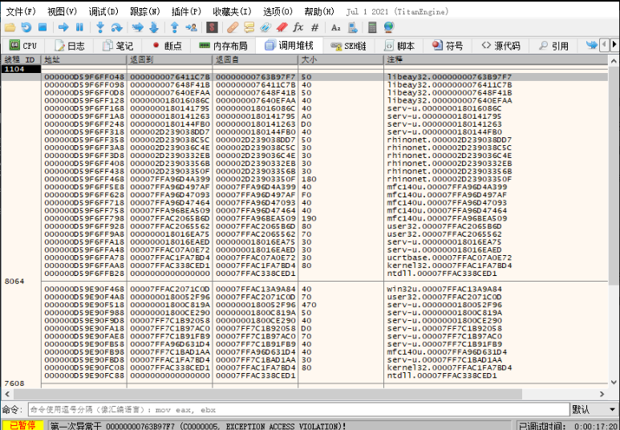
Task: Click horizontal scrollbar left arrow
Action: pyautogui.click(x=7, y=394)
